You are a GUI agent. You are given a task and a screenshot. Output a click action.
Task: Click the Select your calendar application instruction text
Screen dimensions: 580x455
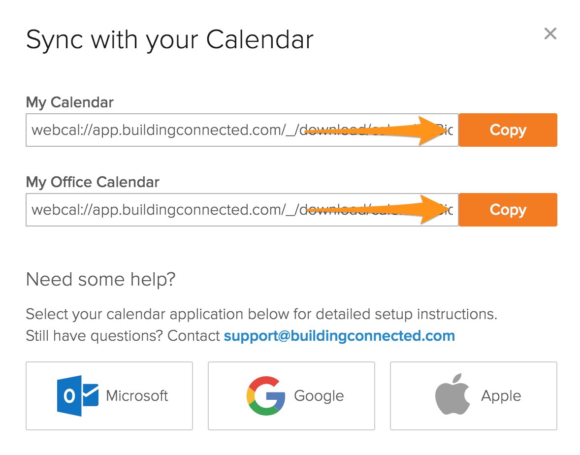[x=261, y=314]
